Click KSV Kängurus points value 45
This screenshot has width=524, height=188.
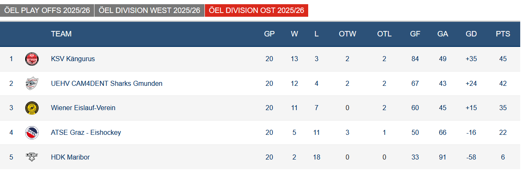[x=503, y=59]
